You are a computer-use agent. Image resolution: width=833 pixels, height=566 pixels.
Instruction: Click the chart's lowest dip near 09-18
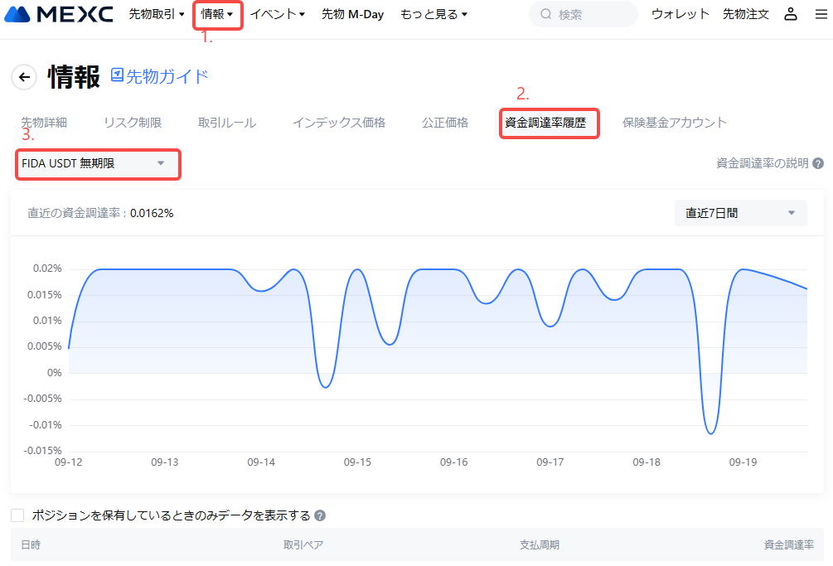pyautogui.click(x=710, y=433)
